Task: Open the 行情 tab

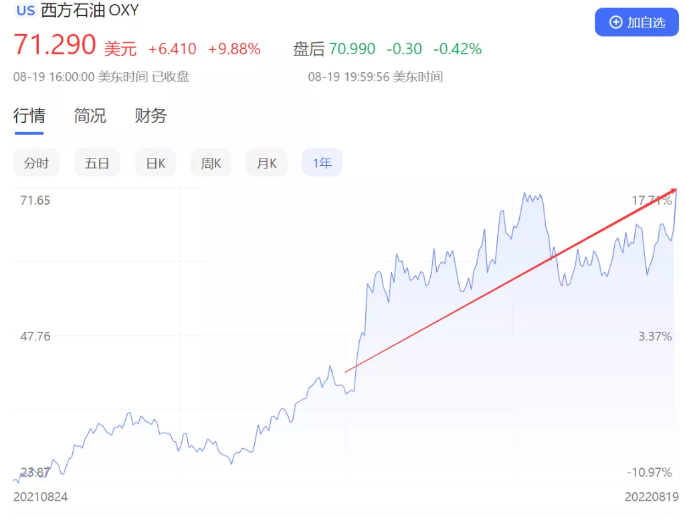Action: (29, 116)
